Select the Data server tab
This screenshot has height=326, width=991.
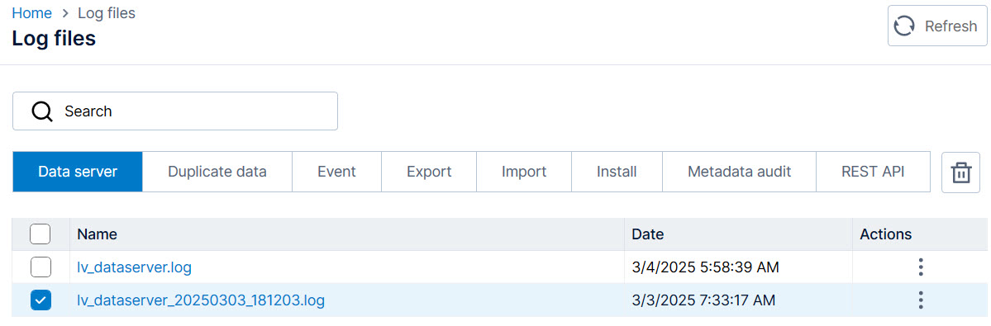click(78, 172)
